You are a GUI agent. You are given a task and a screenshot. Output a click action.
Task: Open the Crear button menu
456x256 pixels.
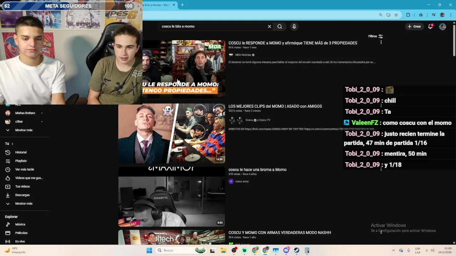(x=414, y=26)
